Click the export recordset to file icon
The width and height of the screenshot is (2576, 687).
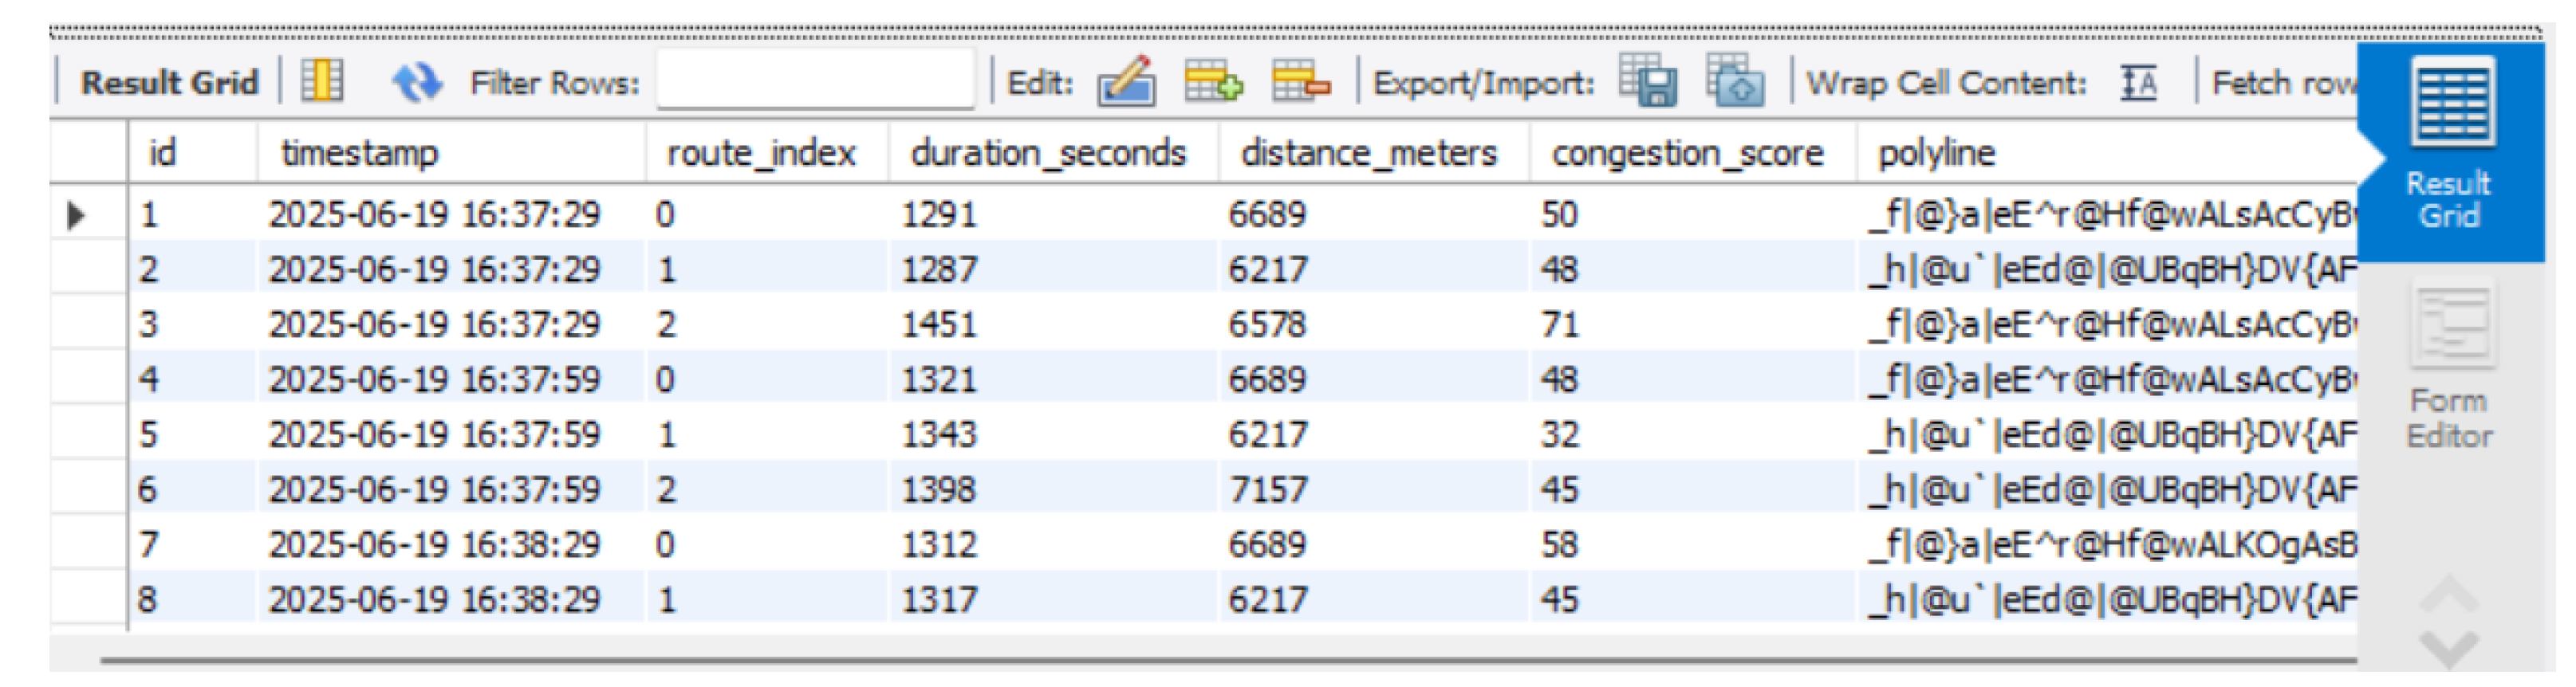pos(1648,80)
